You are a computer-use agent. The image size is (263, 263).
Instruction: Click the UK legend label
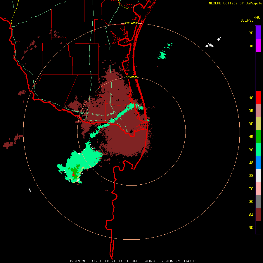click(251, 46)
